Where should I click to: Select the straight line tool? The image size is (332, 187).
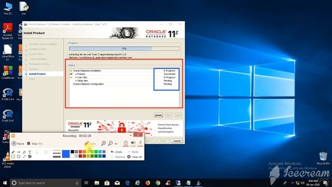(x=24, y=156)
